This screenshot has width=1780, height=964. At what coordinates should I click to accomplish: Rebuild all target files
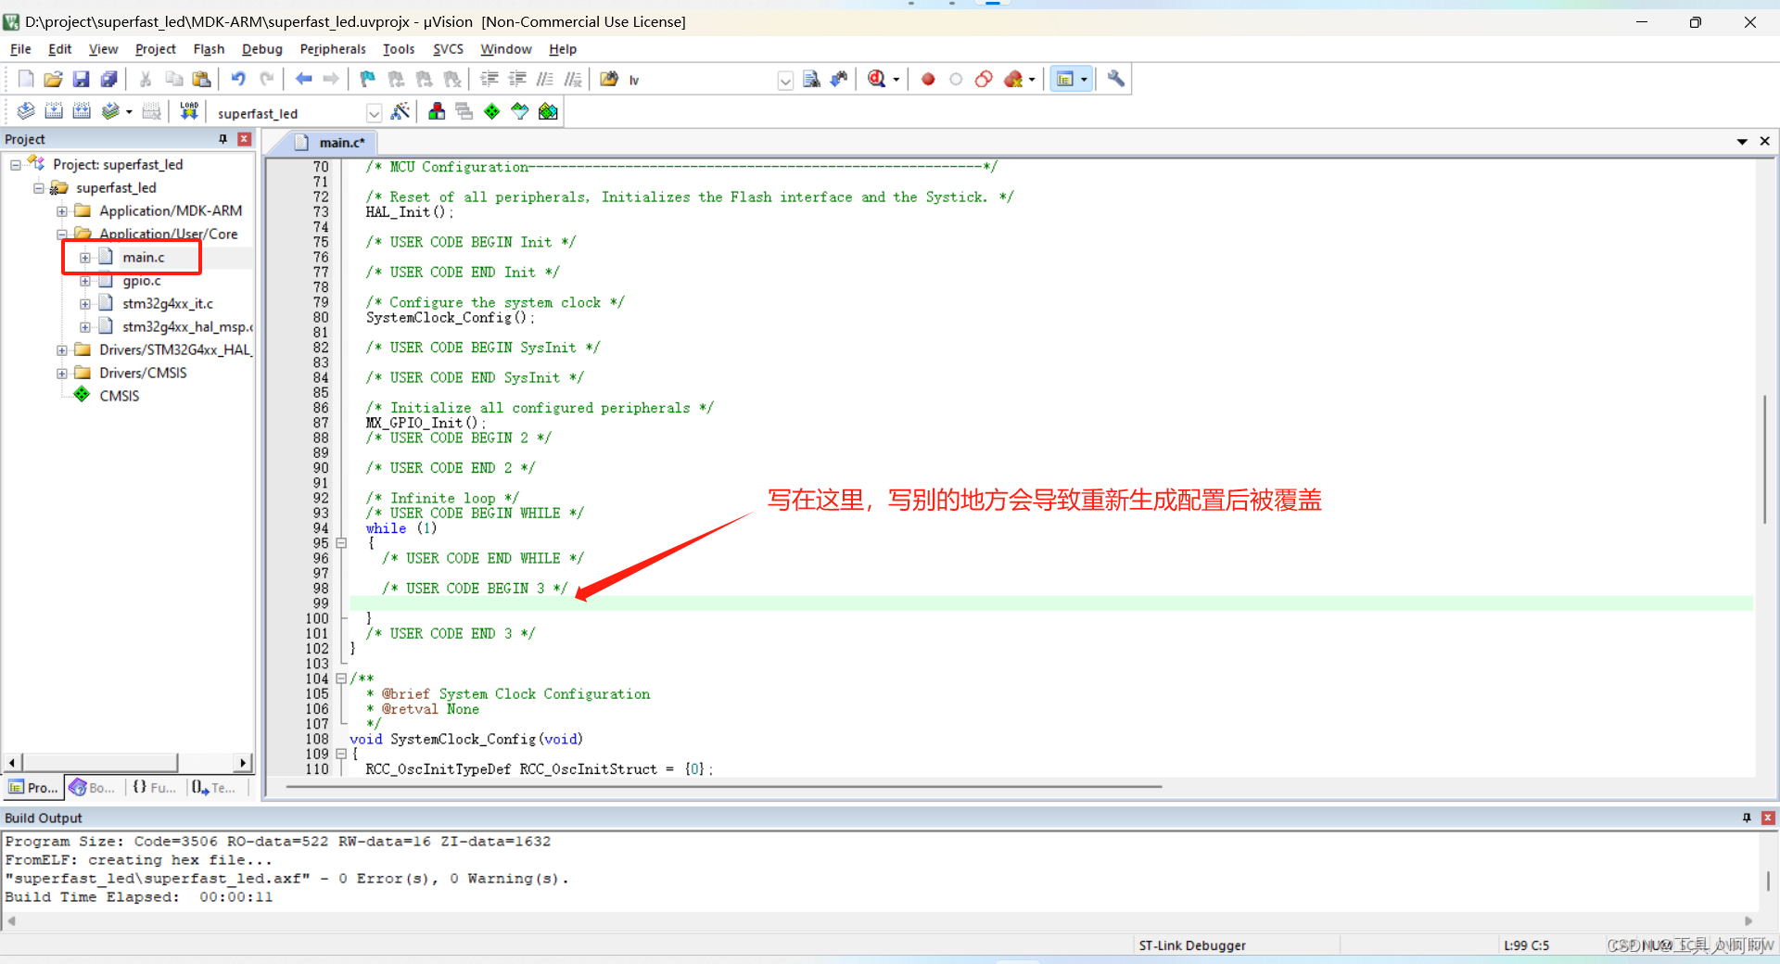pyautogui.click(x=82, y=112)
